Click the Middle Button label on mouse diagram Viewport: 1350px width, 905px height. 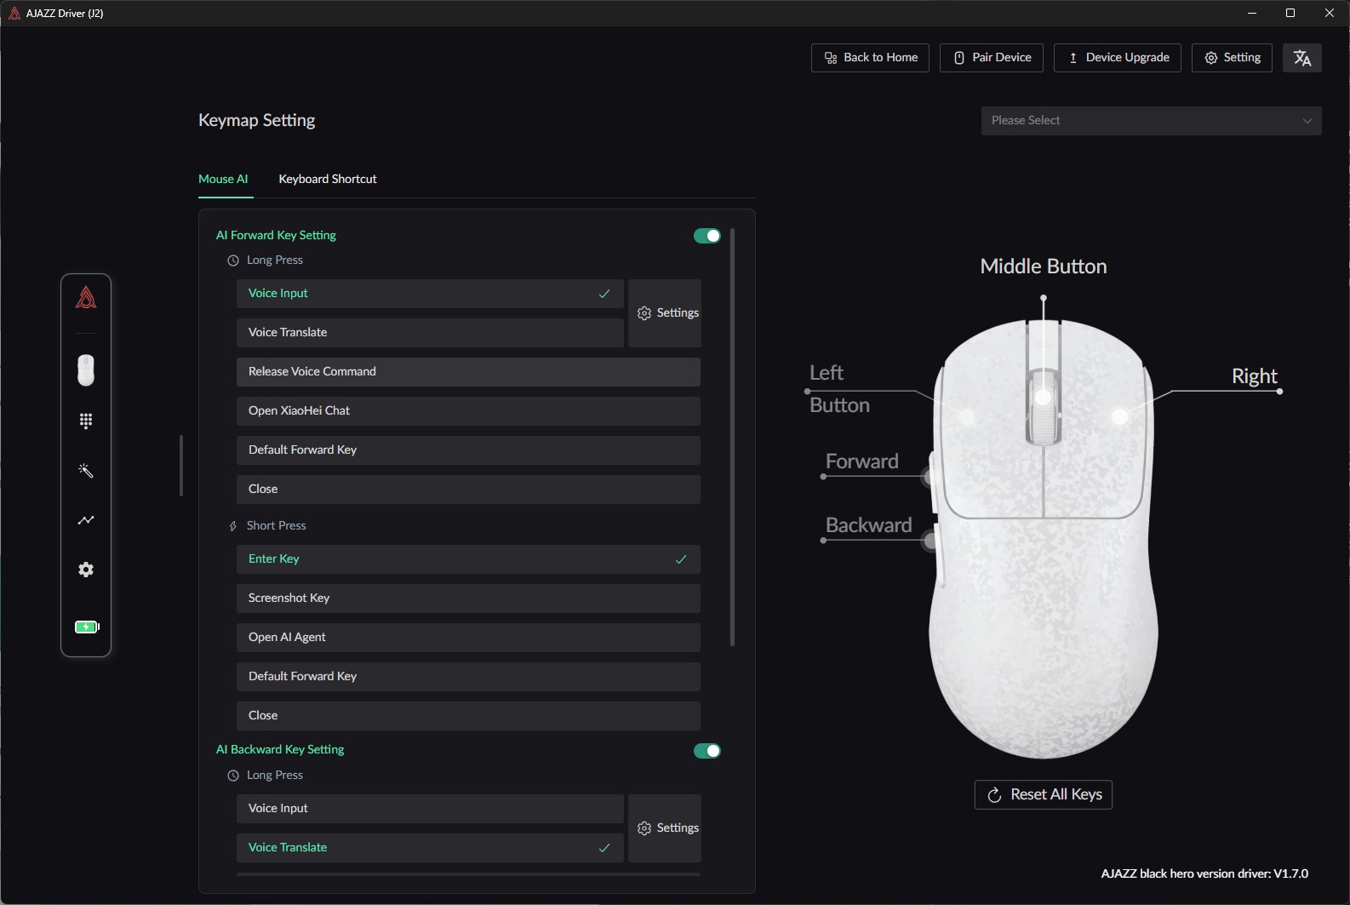(1044, 266)
